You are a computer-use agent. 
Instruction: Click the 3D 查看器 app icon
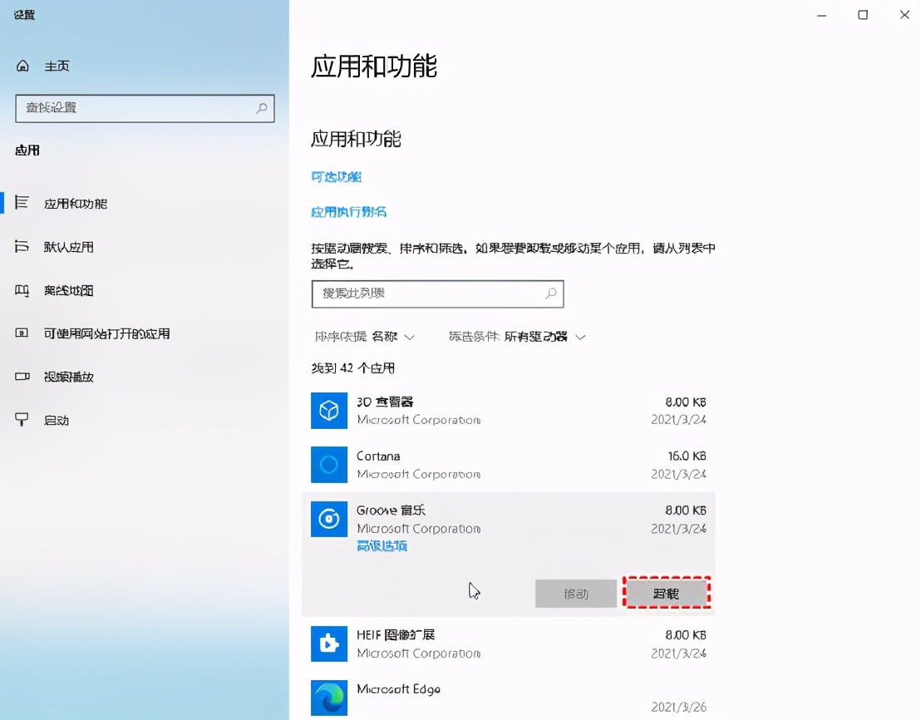point(328,410)
